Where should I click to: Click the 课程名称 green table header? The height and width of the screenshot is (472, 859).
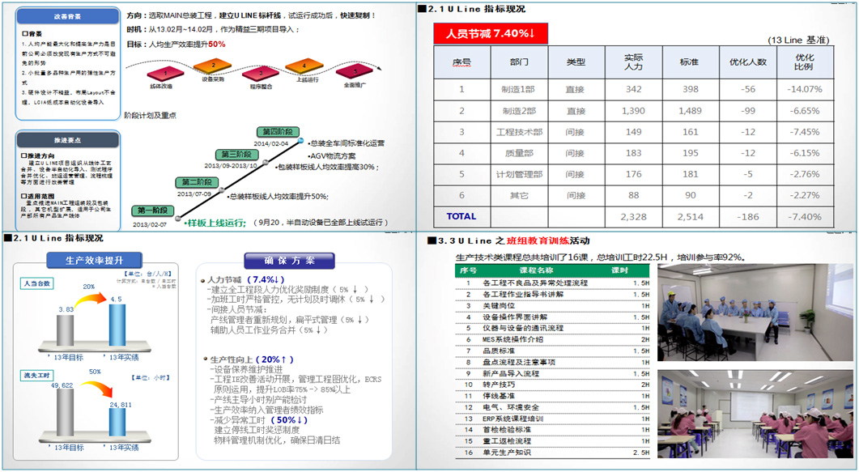536,270
